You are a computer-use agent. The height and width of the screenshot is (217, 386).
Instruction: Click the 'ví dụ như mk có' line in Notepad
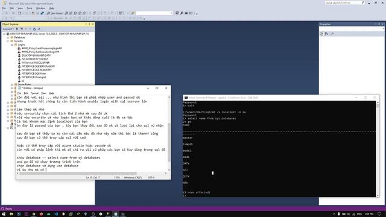click(31, 170)
